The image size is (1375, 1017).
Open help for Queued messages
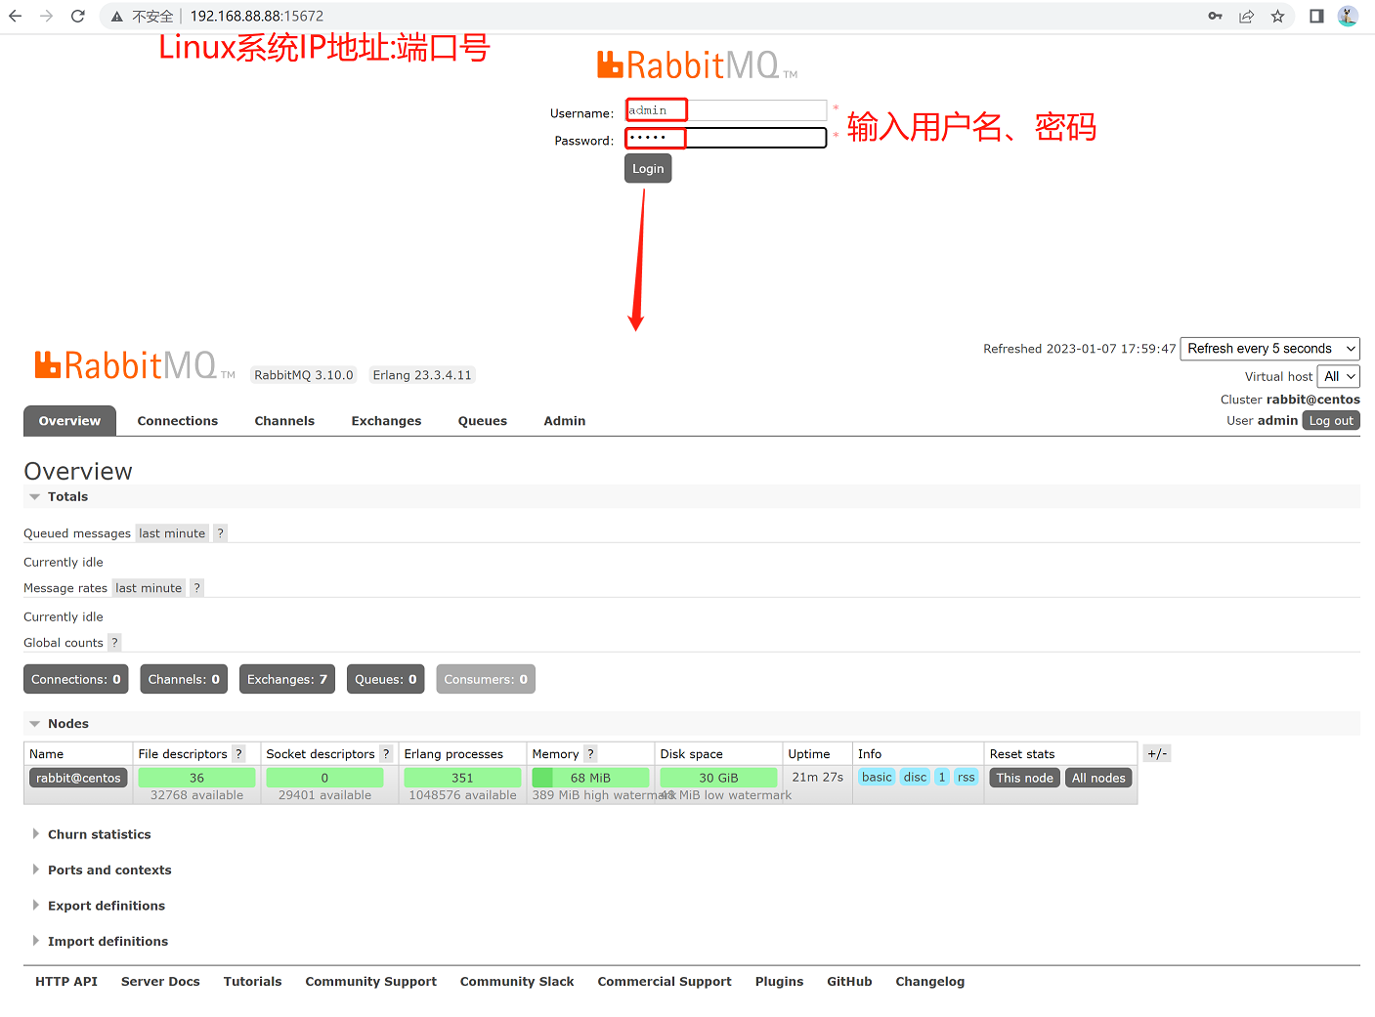[221, 532]
